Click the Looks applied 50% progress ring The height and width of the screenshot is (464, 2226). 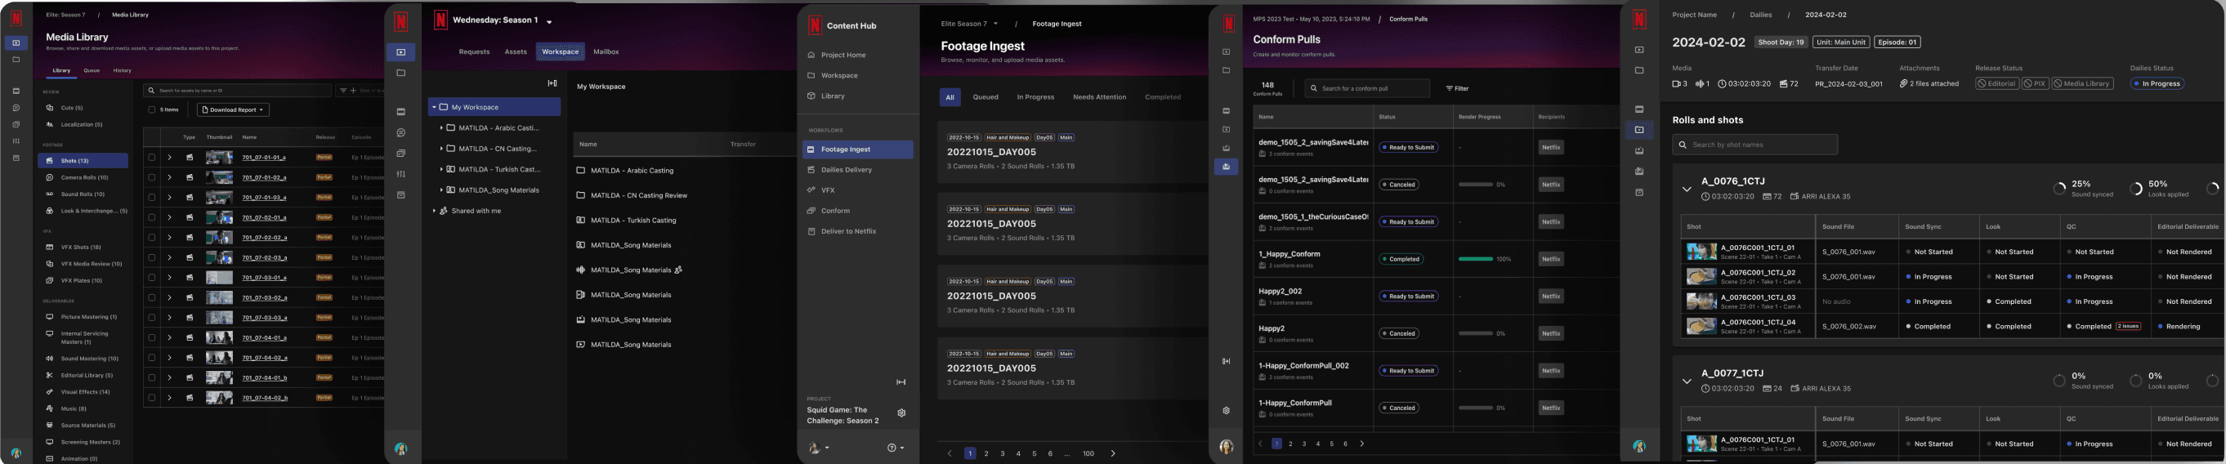(x=2135, y=189)
